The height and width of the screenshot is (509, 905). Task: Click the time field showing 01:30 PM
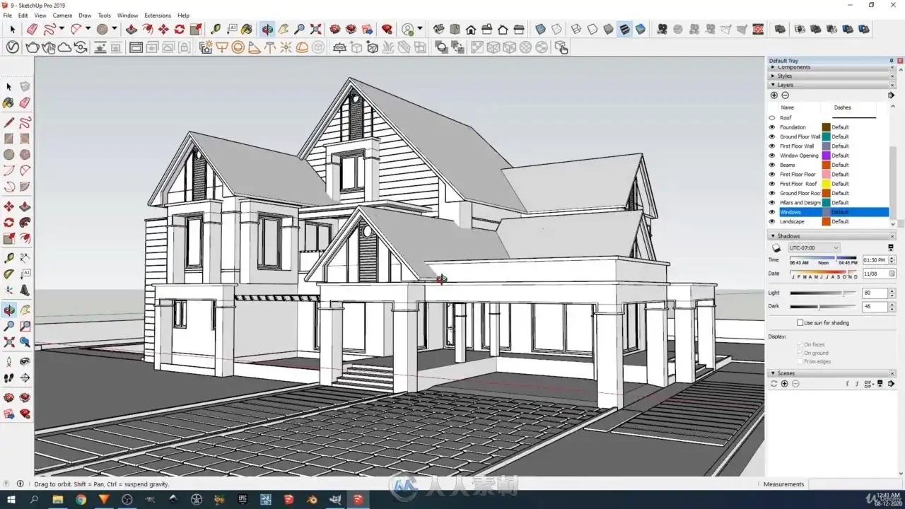[875, 260]
